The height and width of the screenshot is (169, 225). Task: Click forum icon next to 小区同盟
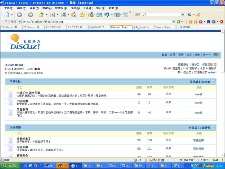click(x=10, y=103)
